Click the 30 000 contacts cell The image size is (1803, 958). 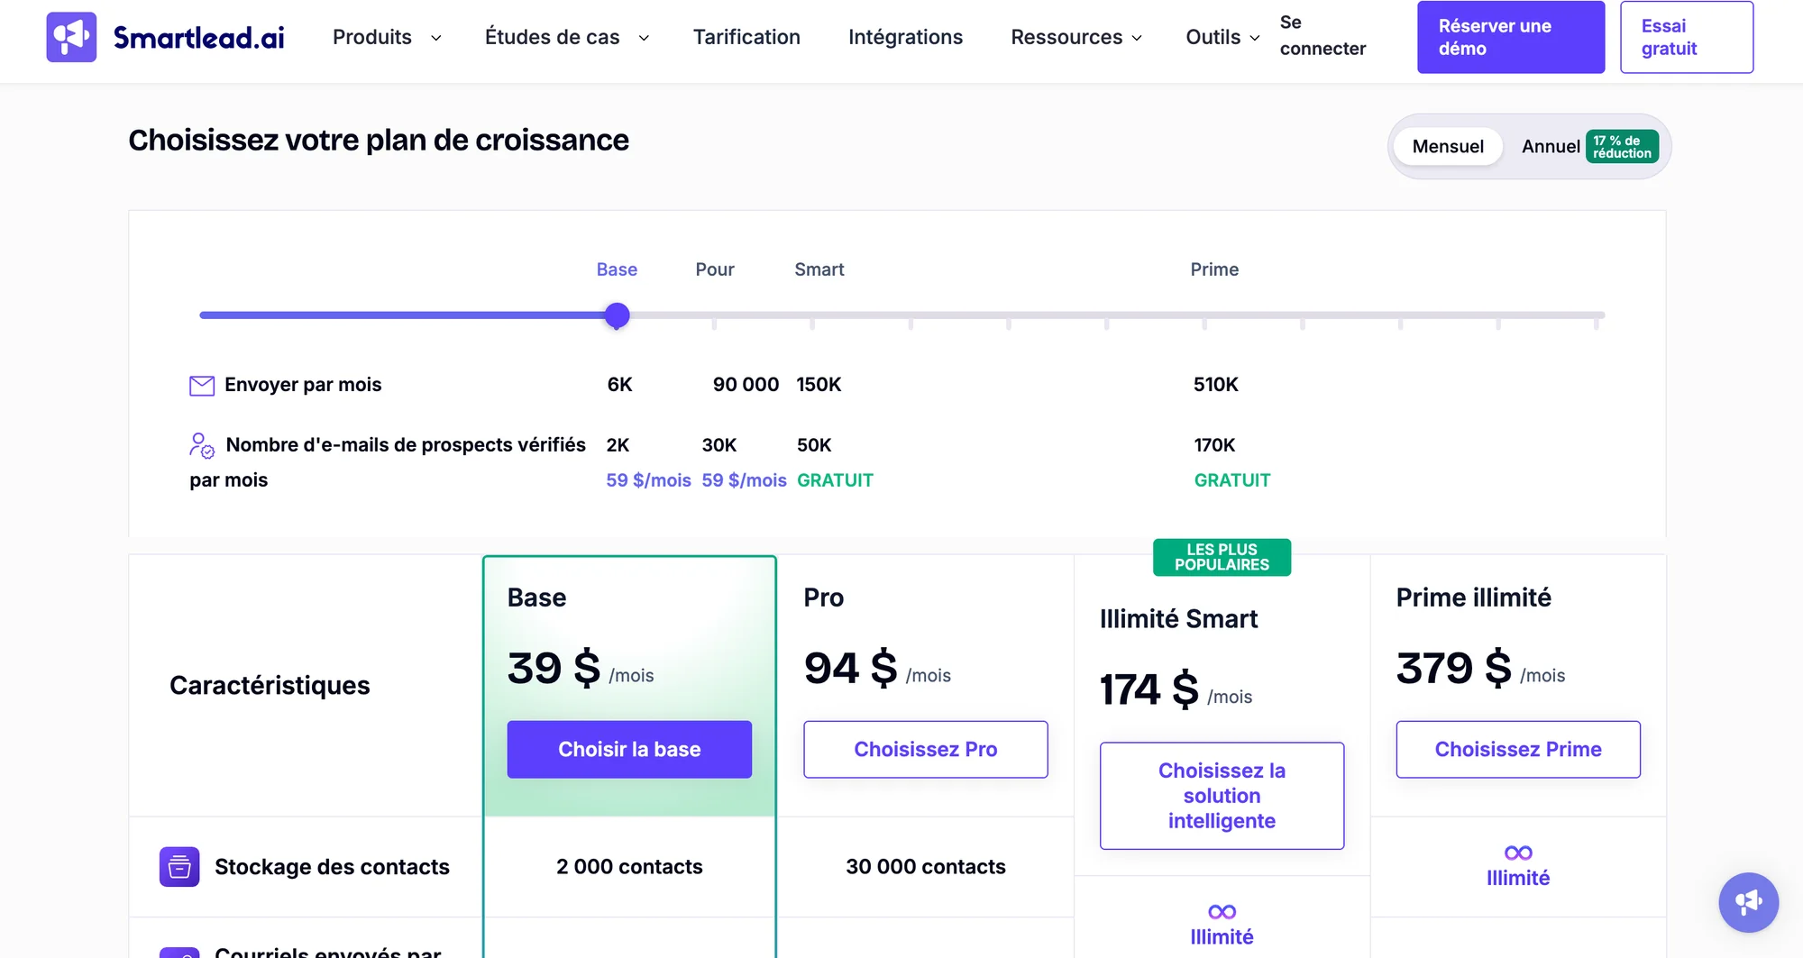[x=926, y=867]
